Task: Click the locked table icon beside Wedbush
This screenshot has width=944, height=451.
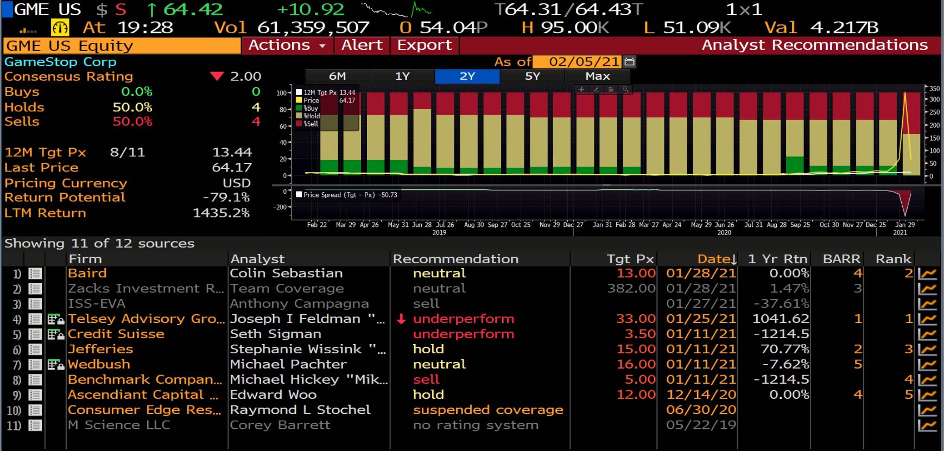Action: click(x=56, y=365)
